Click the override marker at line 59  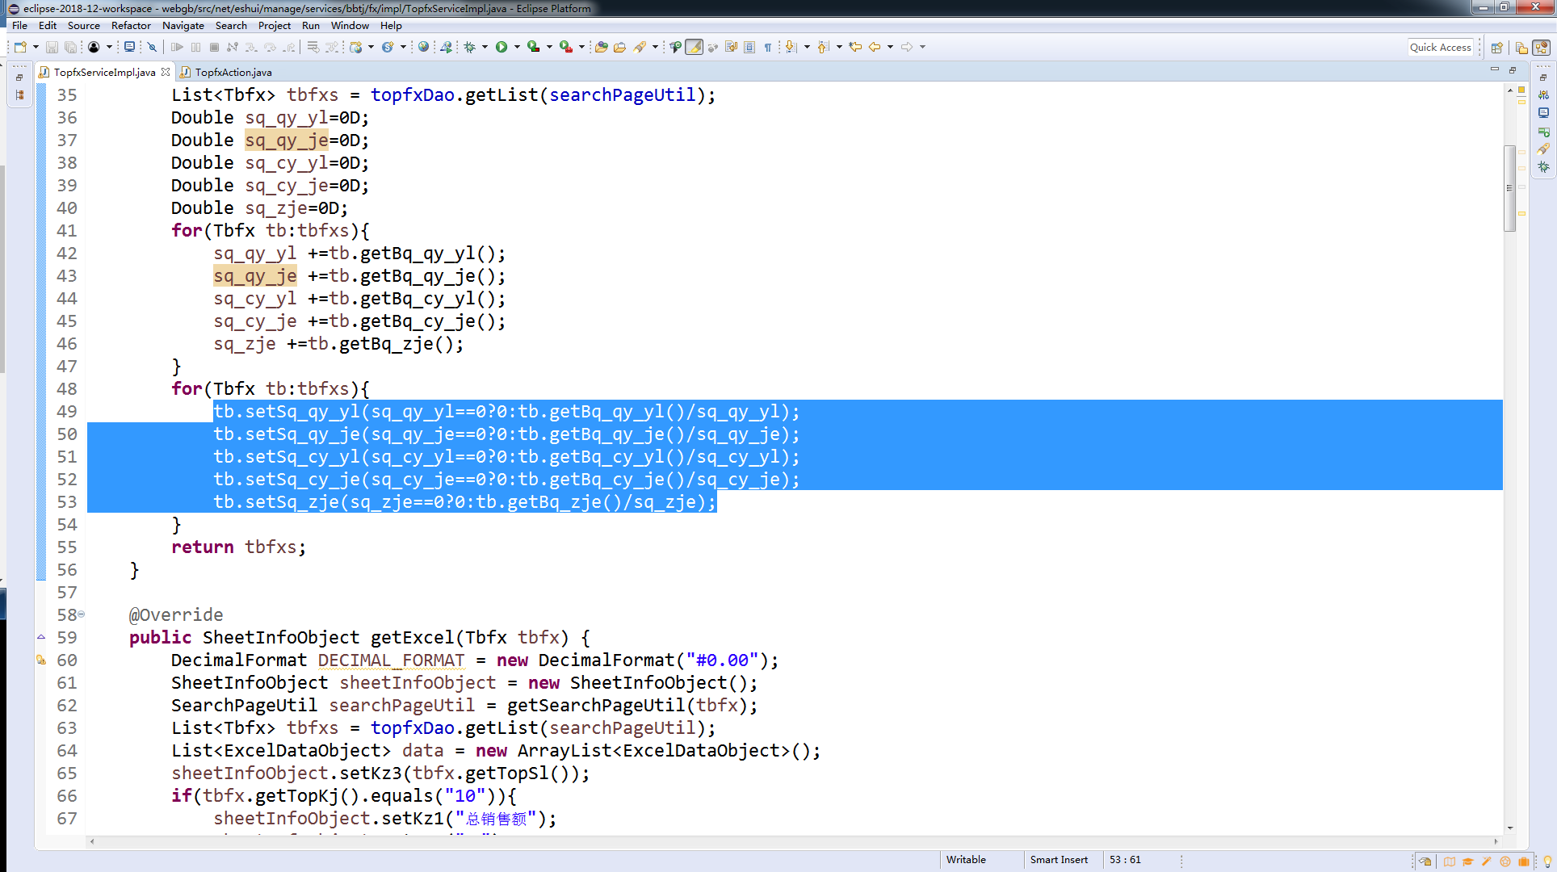[41, 637]
